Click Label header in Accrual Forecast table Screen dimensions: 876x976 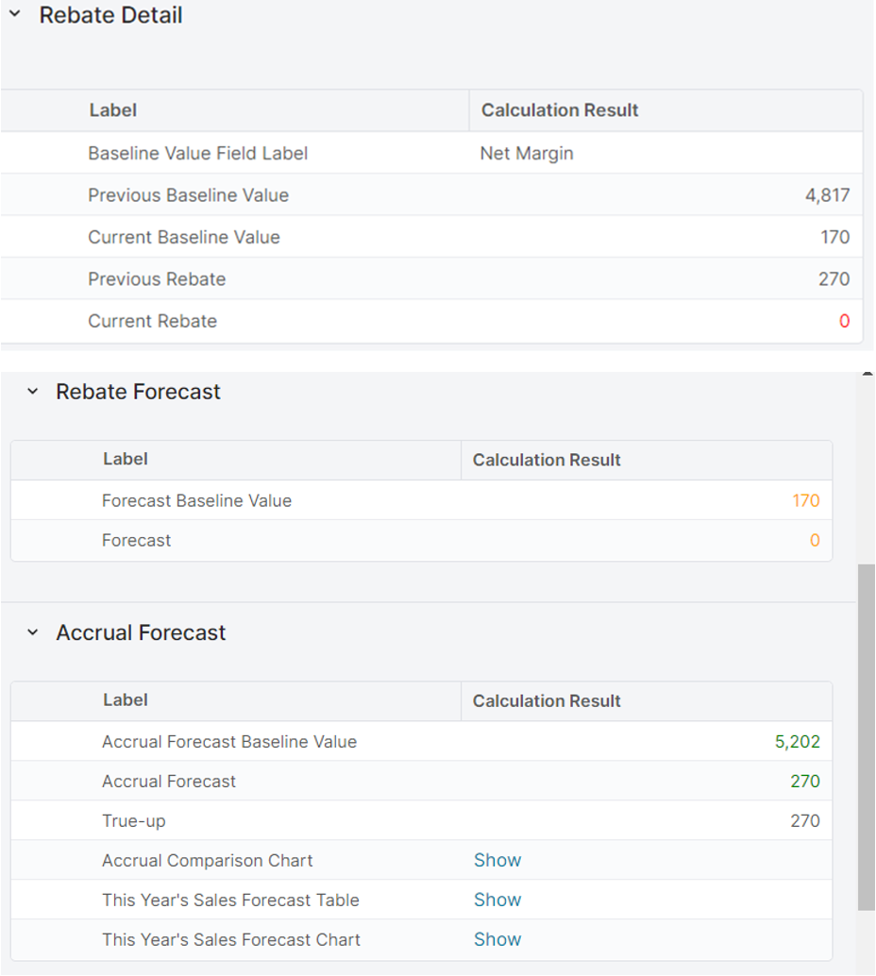[x=126, y=700]
